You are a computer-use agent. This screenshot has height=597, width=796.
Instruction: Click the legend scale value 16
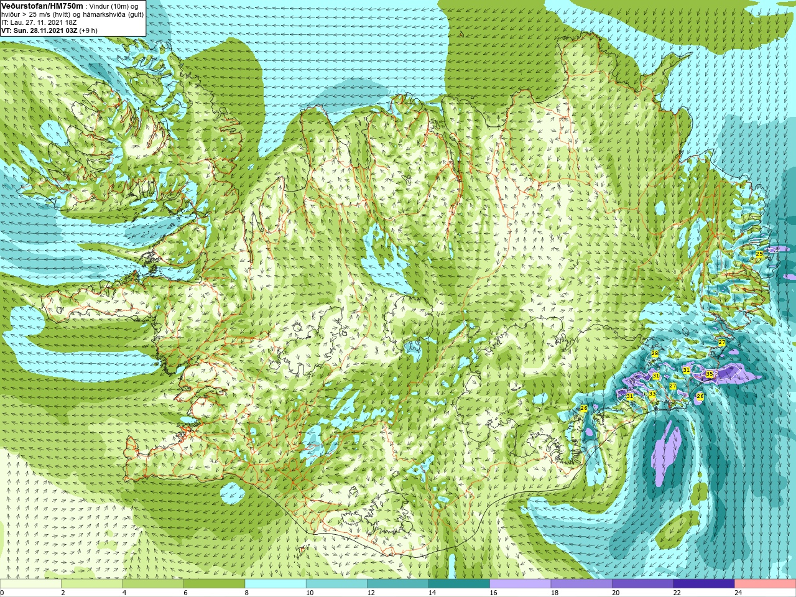494,593
